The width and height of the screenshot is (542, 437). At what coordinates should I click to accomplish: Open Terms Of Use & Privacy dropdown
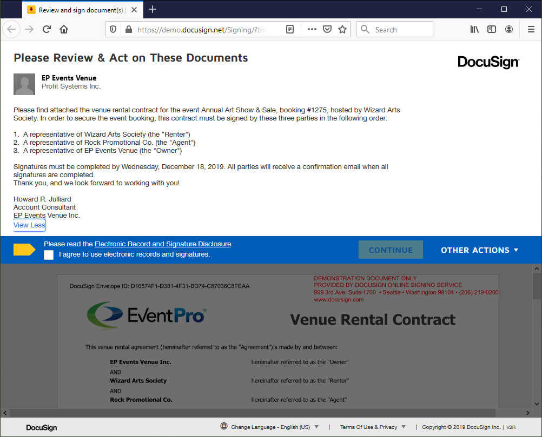pos(373,427)
